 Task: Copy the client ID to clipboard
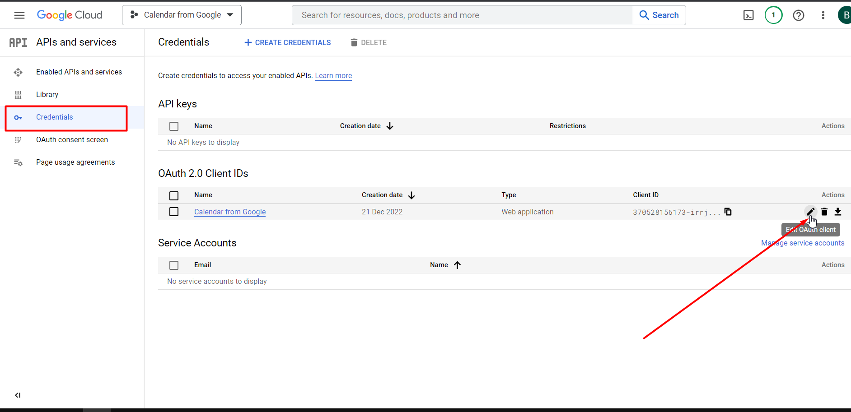point(728,212)
